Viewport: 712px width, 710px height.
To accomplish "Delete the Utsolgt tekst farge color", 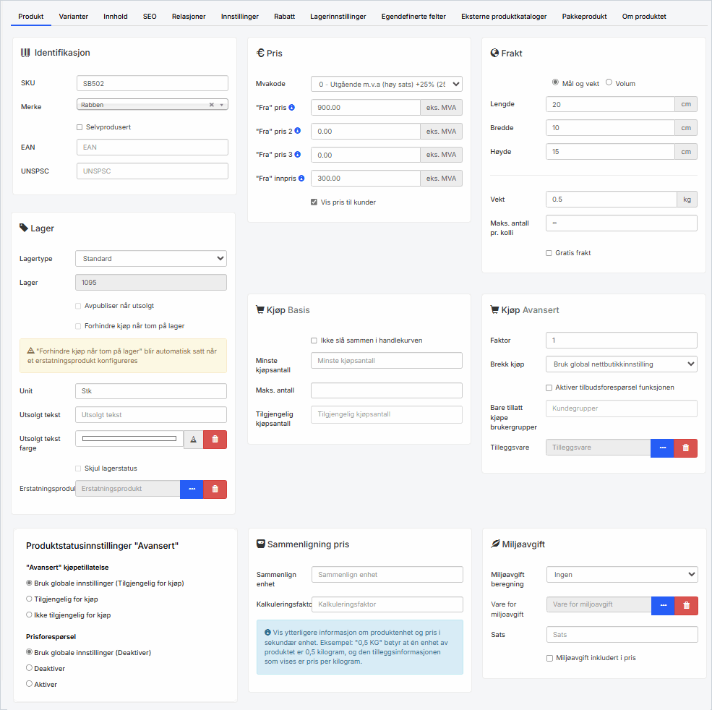I will [x=215, y=440].
